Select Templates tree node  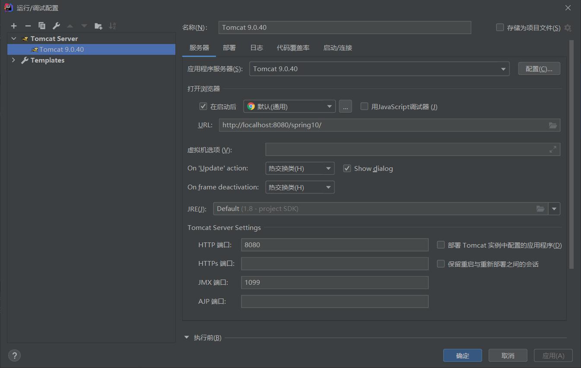coord(47,60)
